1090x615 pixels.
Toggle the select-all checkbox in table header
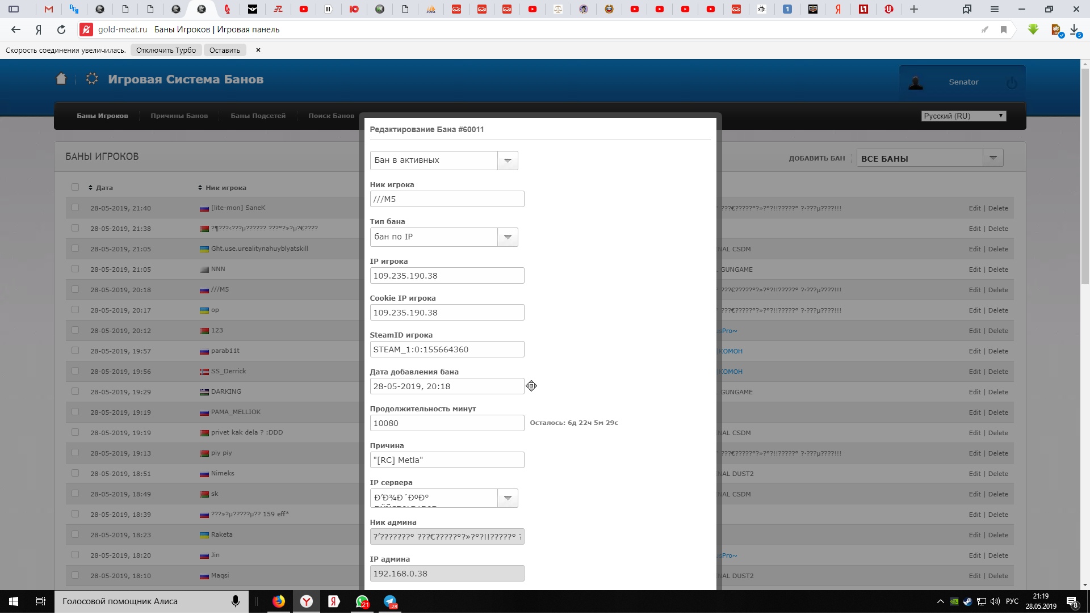[x=75, y=187]
